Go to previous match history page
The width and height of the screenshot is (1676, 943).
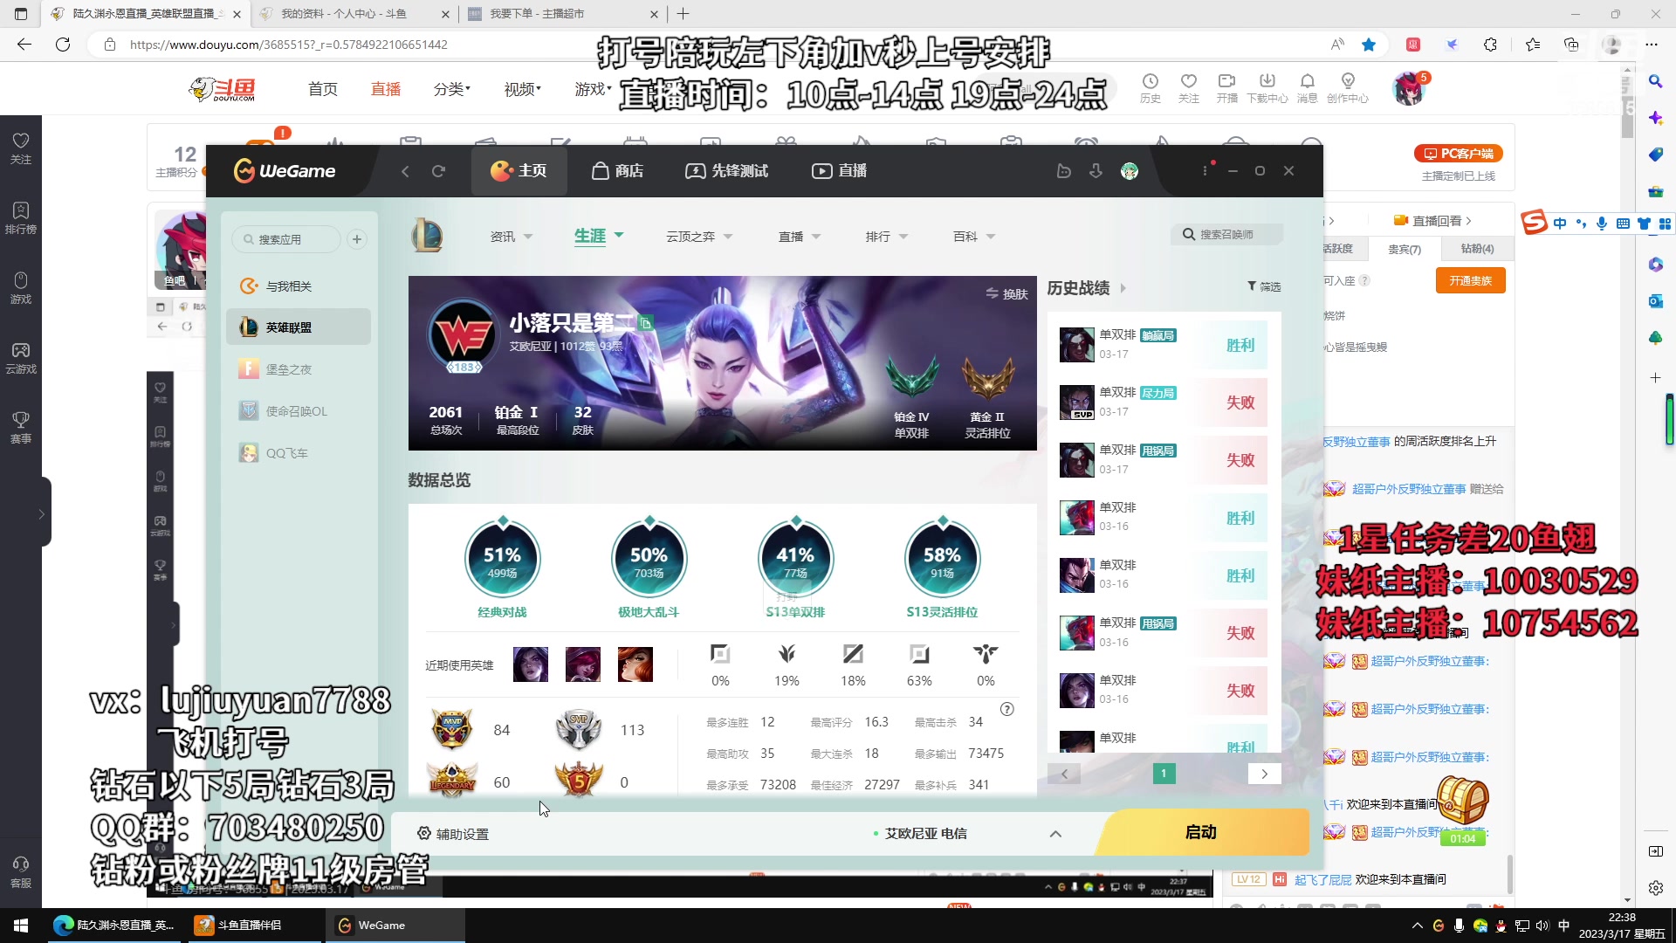pyautogui.click(x=1064, y=774)
